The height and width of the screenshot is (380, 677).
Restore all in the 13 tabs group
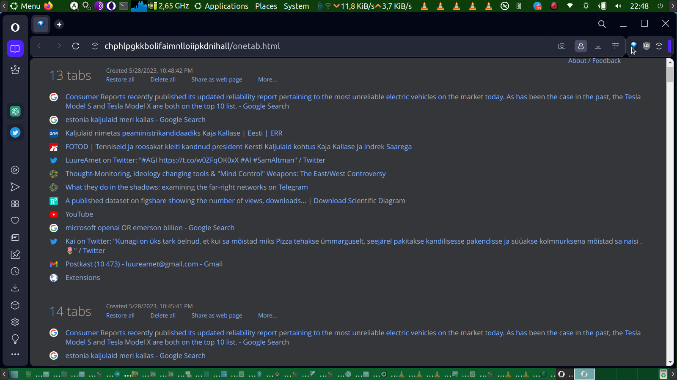pyautogui.click(x=120, y=79)
